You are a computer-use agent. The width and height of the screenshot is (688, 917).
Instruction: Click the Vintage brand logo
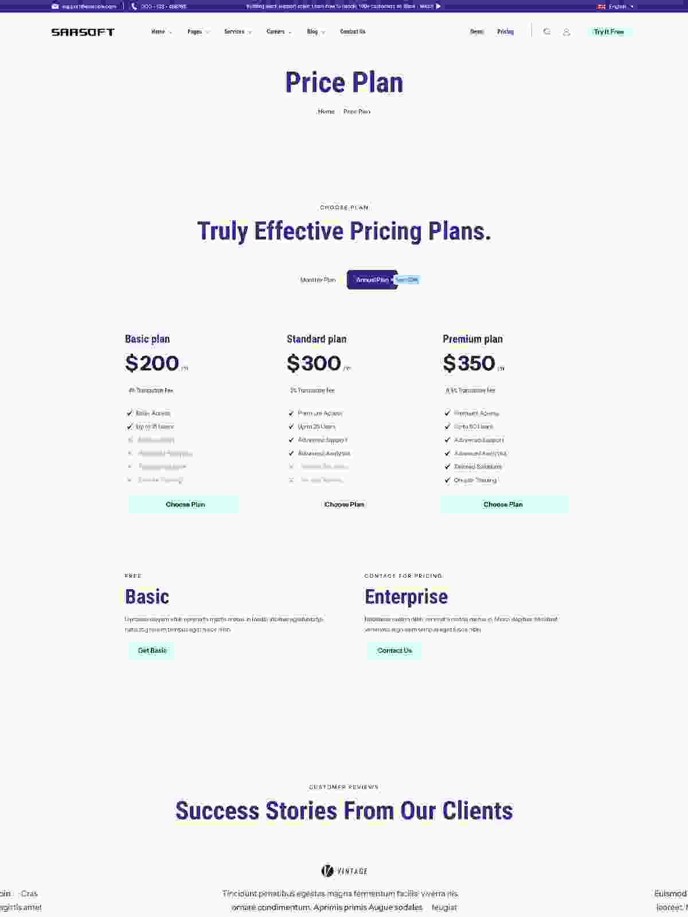344,871
